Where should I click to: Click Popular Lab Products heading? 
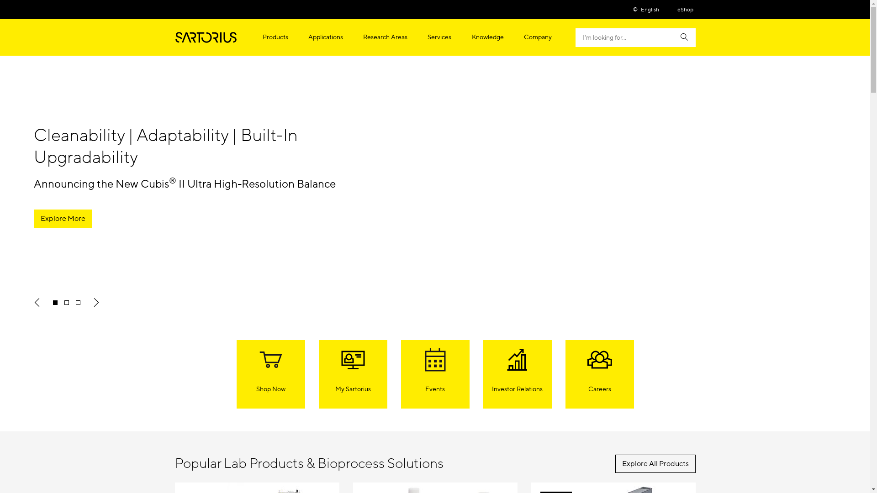309,464
